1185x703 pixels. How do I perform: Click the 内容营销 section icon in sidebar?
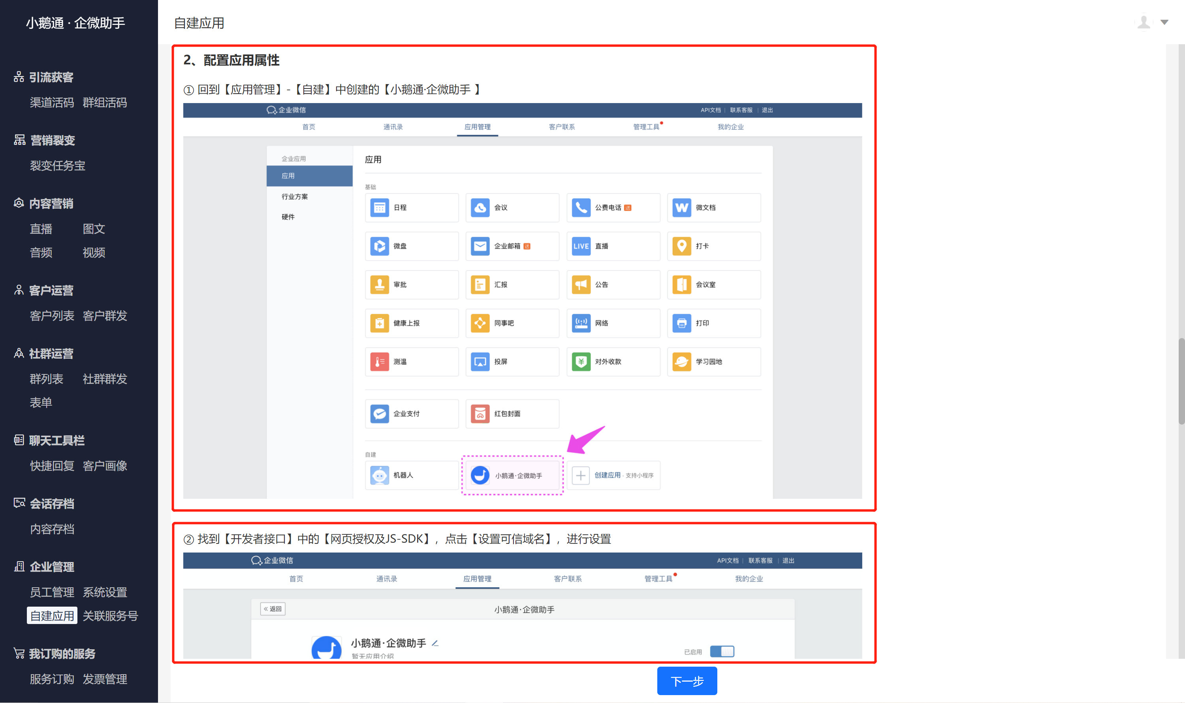tap(19, 203)
